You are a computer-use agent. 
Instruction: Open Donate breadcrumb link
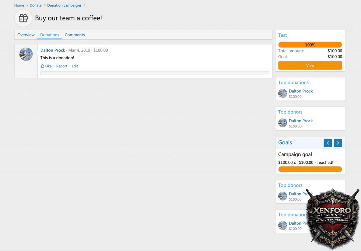coord(35,5)
